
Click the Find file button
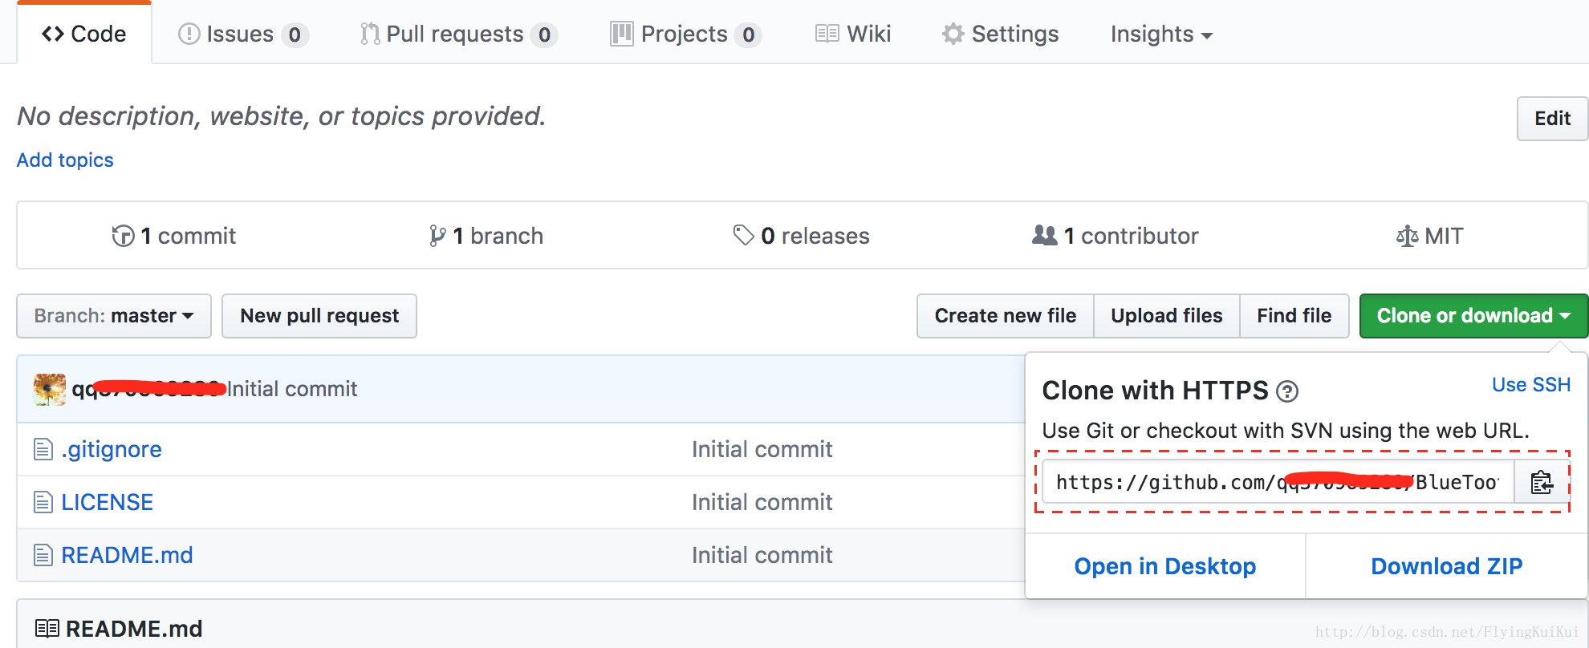(1294, 316)
